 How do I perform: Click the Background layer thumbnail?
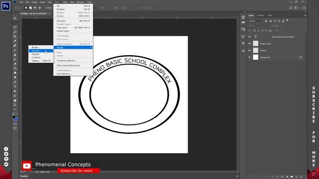(x=256, y=57)
